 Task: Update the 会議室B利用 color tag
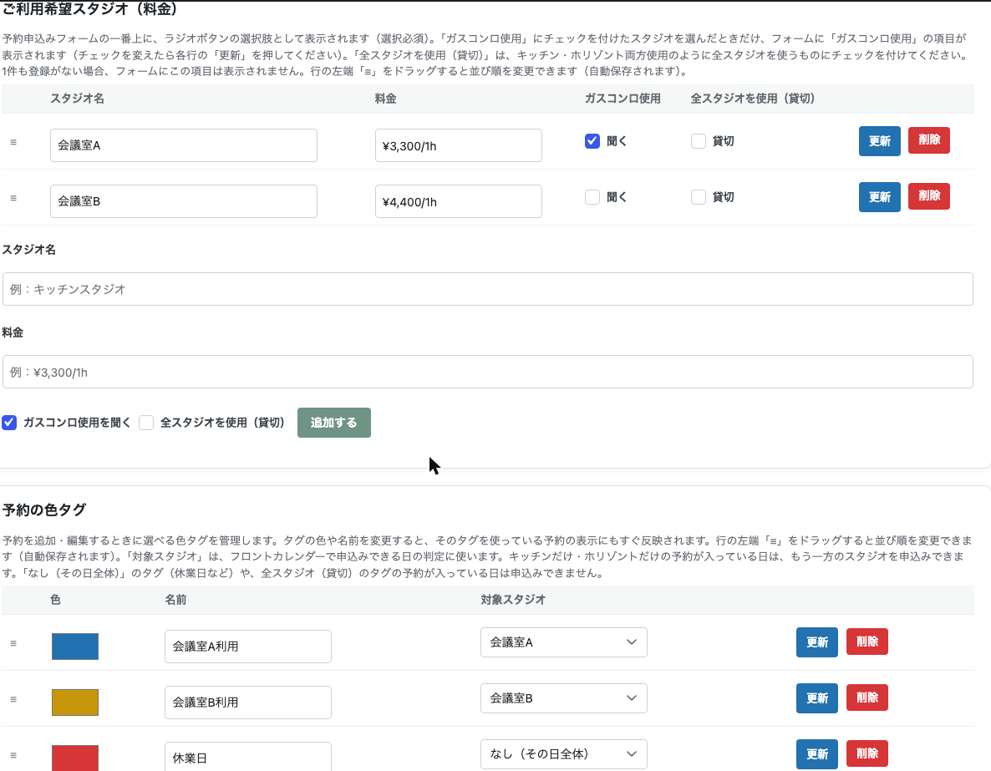[816, 698]
